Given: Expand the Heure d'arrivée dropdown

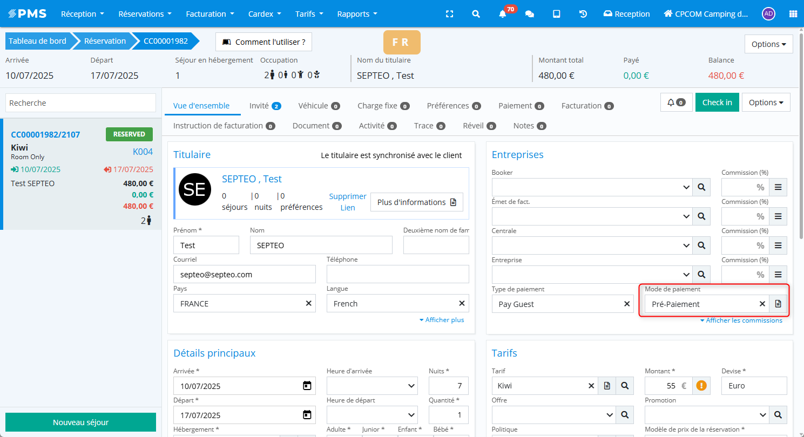Looking at the screenshot, I should pos(372,386).
